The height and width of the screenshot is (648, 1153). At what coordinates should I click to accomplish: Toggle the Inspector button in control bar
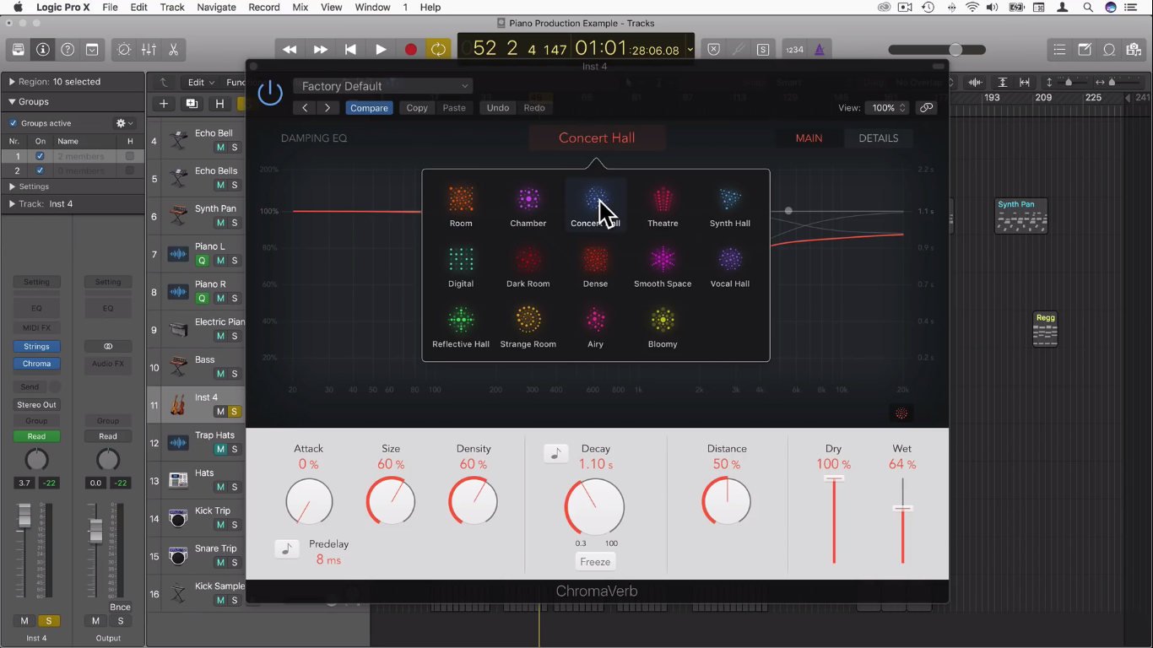[x=42, y=50]
